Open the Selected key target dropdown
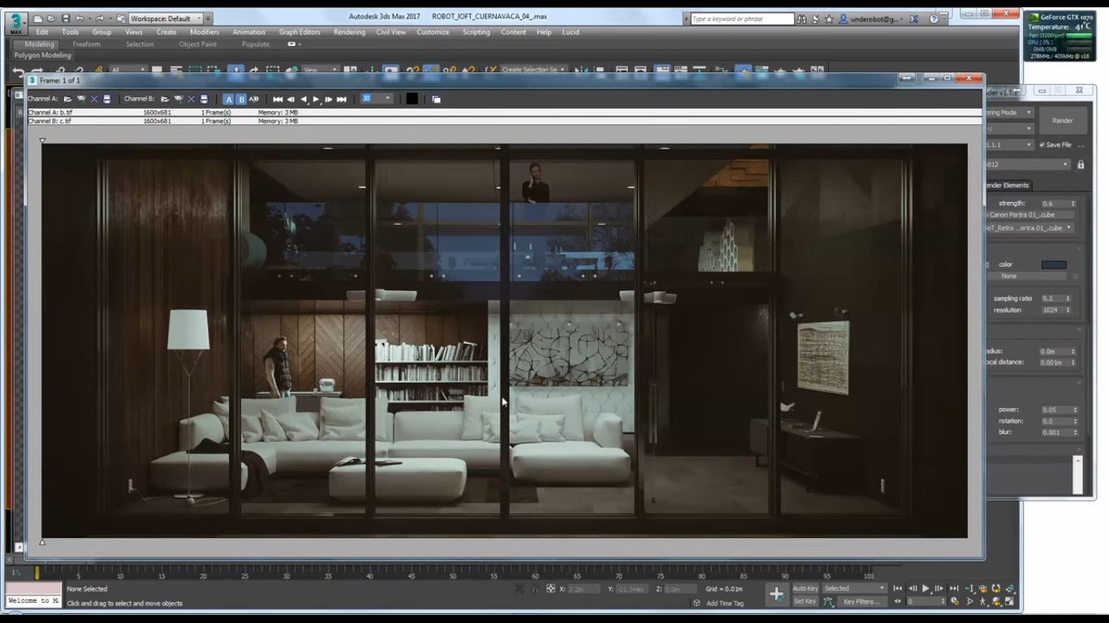 tap(854, 589)
